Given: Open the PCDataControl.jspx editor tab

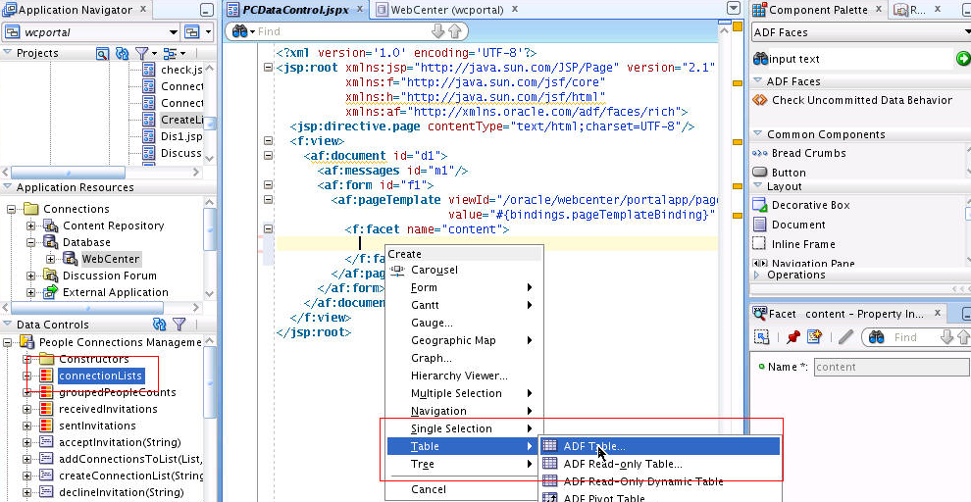Looking at the screenshot, I should tap(295, 10).
